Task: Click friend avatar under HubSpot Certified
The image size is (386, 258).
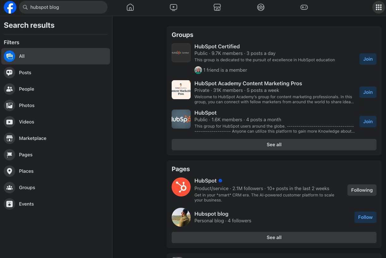Action: coord(198,70)
